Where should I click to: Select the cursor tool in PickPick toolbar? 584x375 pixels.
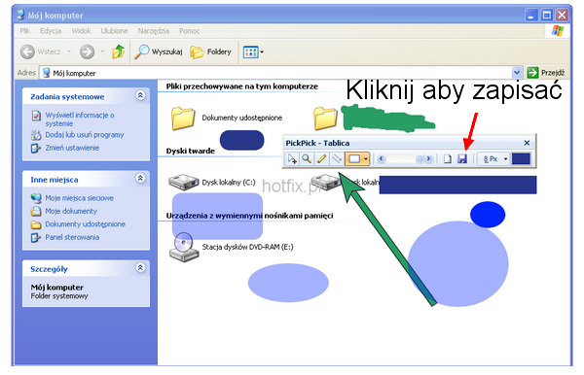292,159
